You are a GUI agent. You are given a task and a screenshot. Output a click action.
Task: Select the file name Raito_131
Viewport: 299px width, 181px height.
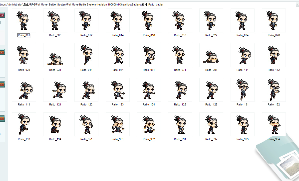pyautogui.click(x=243, y=104)
